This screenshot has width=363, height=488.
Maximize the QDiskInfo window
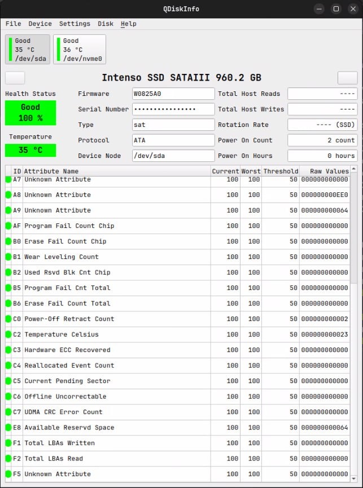(x=336, y=8)
